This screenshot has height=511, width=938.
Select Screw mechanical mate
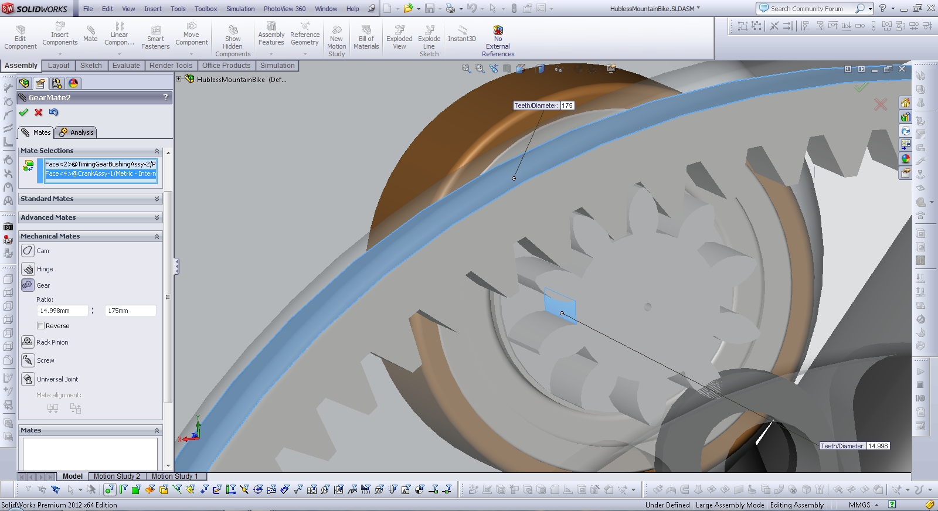[x=28, y=360]
